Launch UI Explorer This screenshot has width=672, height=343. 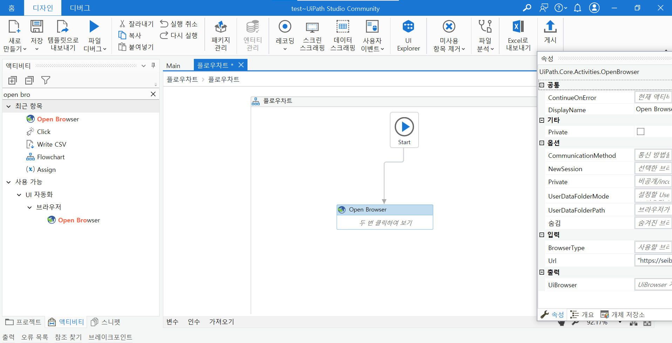(408, 36)
